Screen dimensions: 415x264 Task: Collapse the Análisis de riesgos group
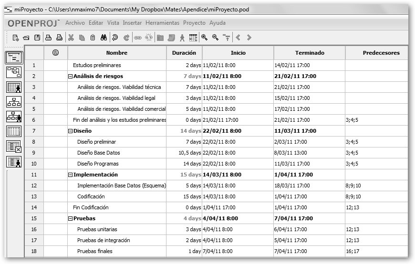[x=70, y=76]
